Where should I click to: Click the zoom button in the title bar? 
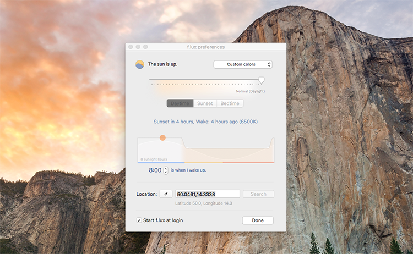pyautogui.click(x=145, y=47)
